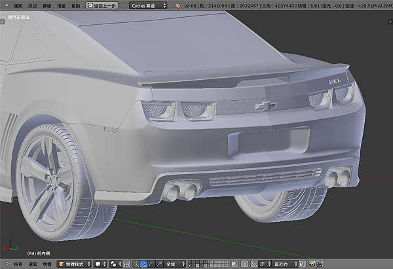Expand the left tool shelf plus tab

[x=2, y=22]
